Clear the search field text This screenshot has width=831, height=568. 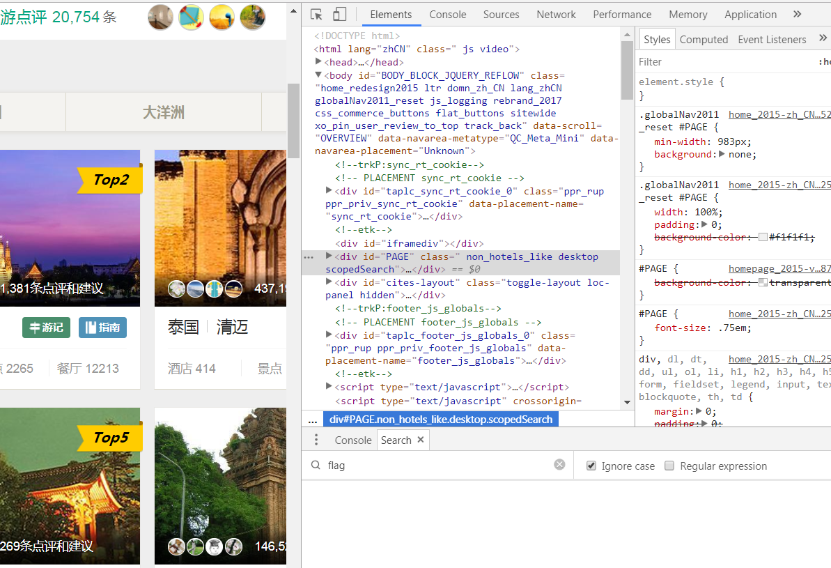coord(559,465)
